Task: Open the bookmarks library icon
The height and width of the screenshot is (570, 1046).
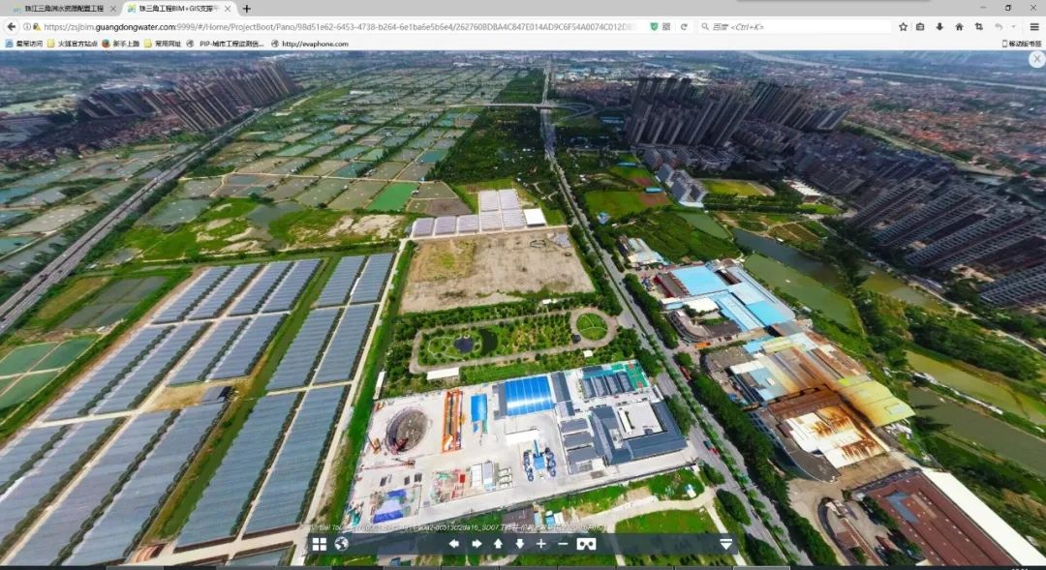Action: (x=920, y=27)
